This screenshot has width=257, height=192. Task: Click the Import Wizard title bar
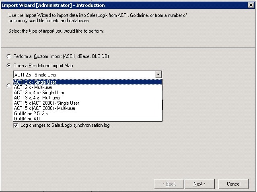pos(125,5)
